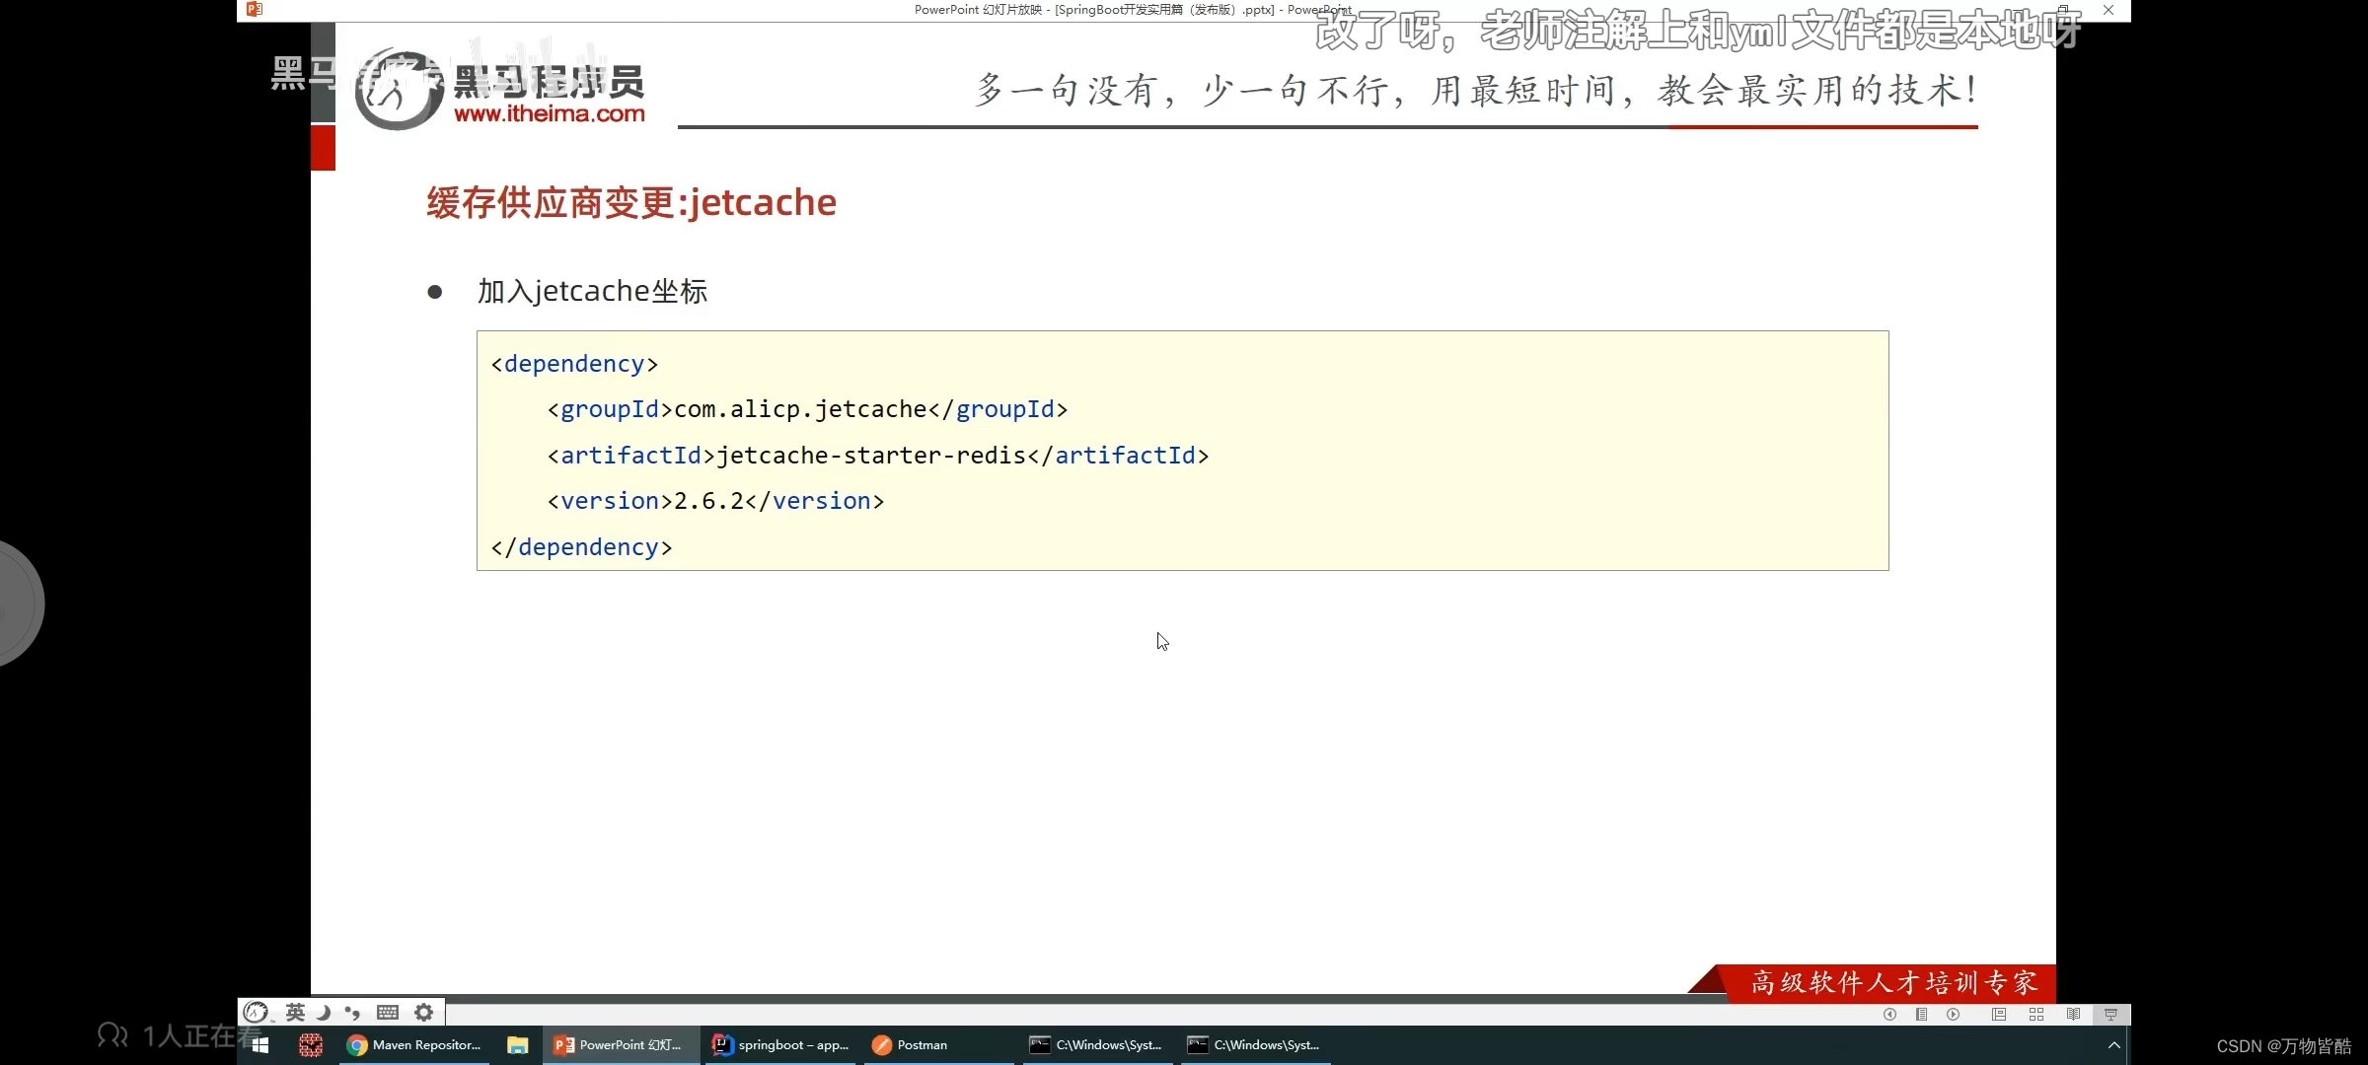Go to previous slide arrow button
Viewport: 2368px width, 1065px height.
(x=1889, y=1015)
